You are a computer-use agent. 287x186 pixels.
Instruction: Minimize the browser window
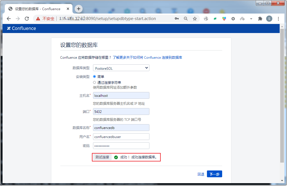[260, 3]
